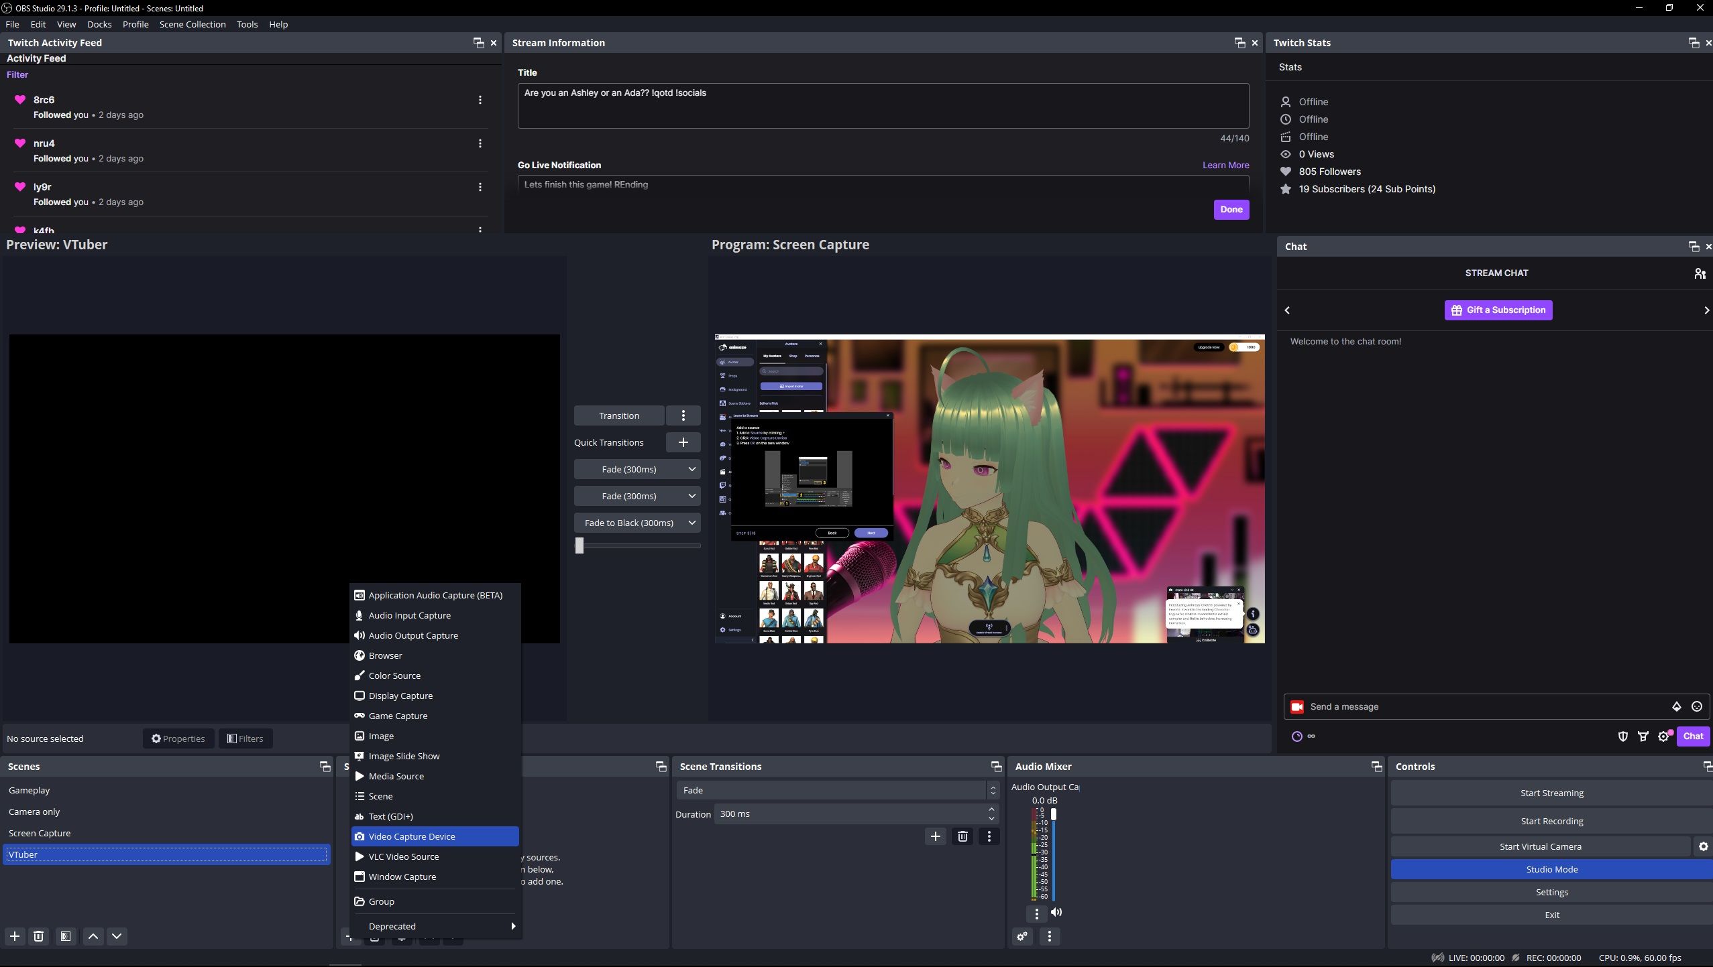Enable moderation shield in chat toolbar
Screen dimensions: 1713x967
pos(1623,736)
